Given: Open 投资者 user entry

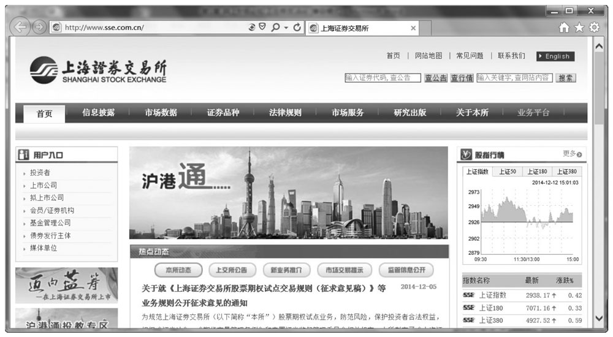Looking at the screenshot, I should pyautogui.click(x=40, y=172).
